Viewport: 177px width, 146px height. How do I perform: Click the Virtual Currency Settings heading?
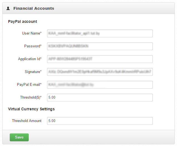(x=31, y=109)
